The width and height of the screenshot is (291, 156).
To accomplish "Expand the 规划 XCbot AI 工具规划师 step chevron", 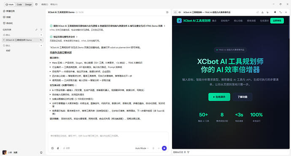I will (x=164, y=26).
